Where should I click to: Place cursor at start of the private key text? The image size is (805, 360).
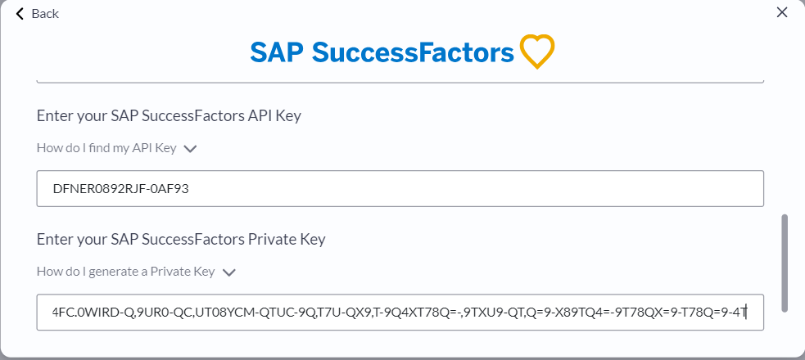(53, 312)
